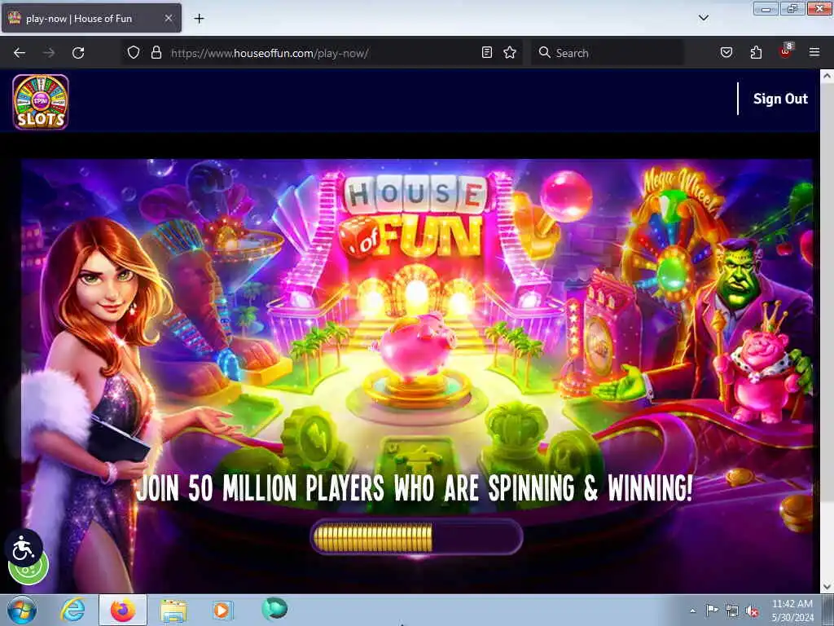Click the page vertical scrollbar track
The image size is (834, 626).
point(827,330)
